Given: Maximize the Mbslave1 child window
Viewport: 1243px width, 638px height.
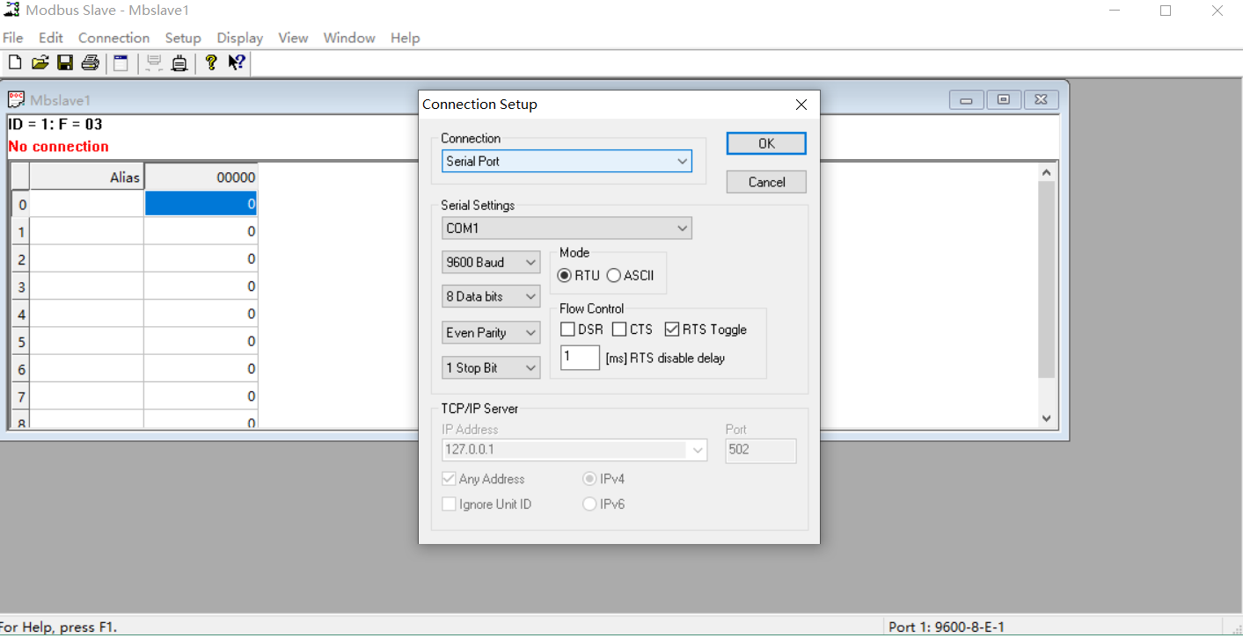Looking at the screenshot, I should [1004, 99].
